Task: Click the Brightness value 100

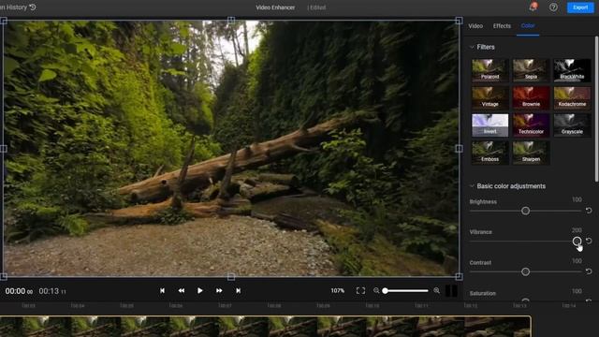Action: [577, 199]
